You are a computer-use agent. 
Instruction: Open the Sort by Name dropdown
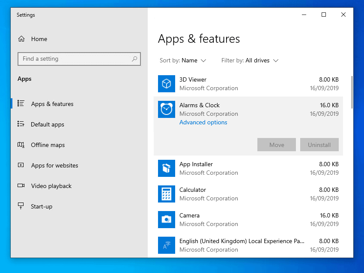pyautogui.click(x=194, y=61)
